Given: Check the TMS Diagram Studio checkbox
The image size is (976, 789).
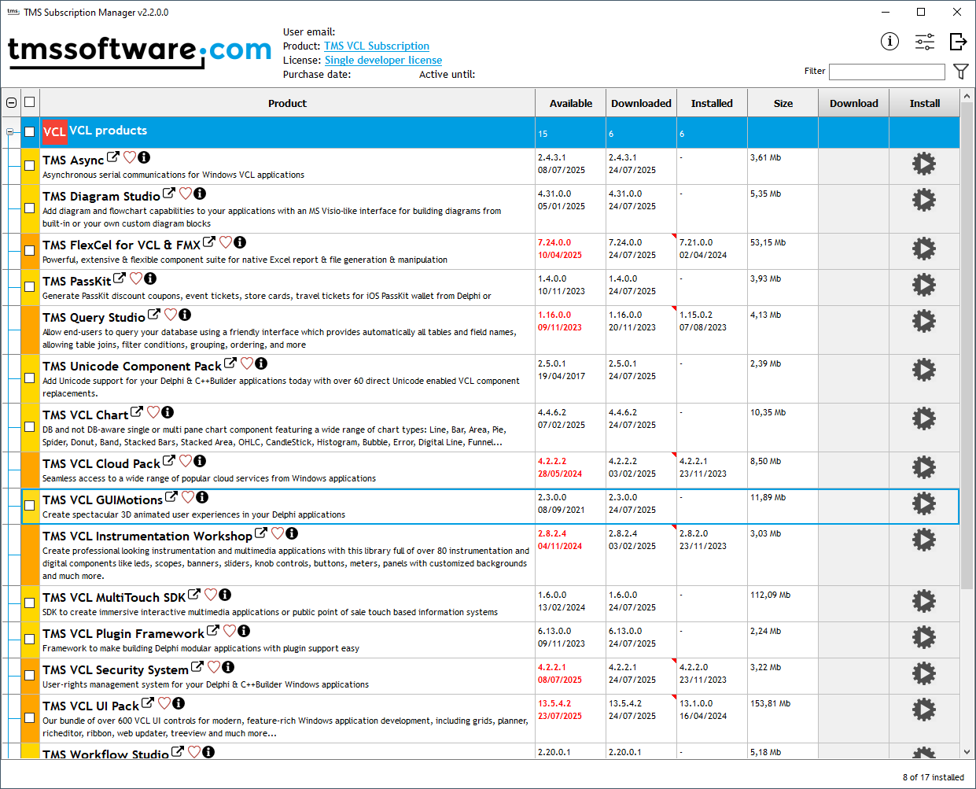Looking at the screenshot, I should 30,208.
